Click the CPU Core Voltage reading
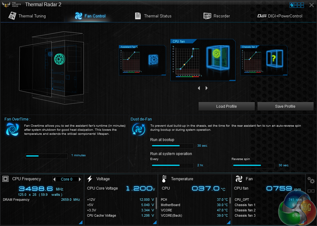Viewport: 317px width, 226px height. click(140, 188)
